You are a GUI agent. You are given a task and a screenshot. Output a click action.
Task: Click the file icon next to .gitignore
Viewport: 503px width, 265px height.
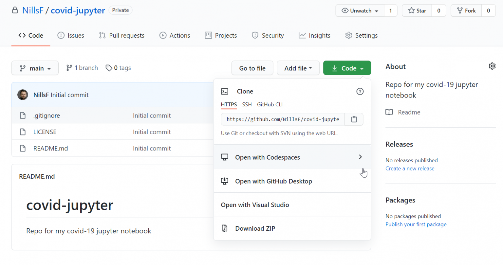[23, 115]
